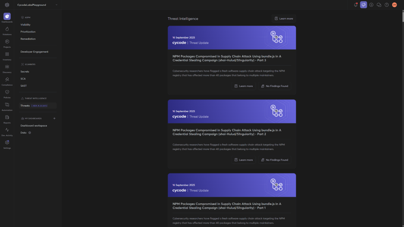Screen dimensions: 404x227
Task: Open the Dev Activity pulse icon
Action: 7,130
